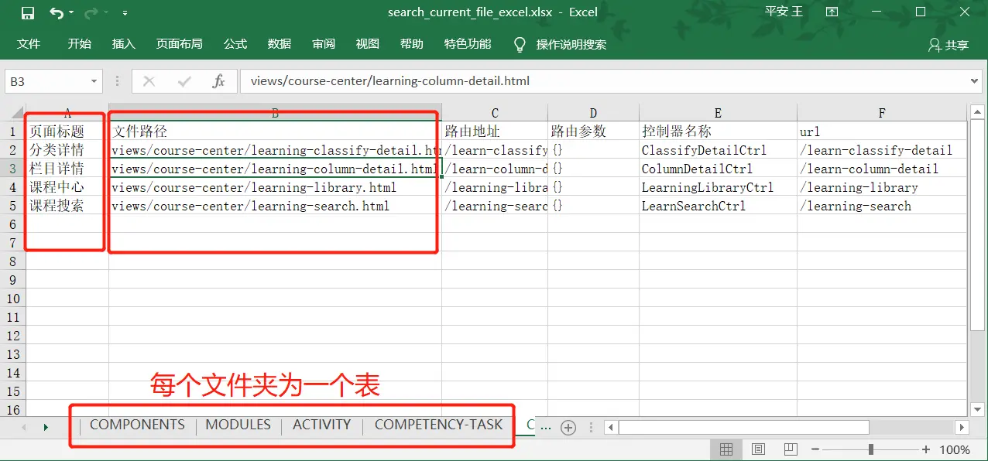This screenshot has width=988, height=461.
Task: Click vertical scrollbar up arrow
Action: [x=976, y=113]
